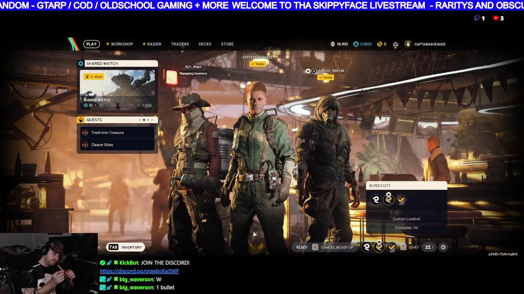Click the YouTube viewer count icon

click(x=496, y=18)
